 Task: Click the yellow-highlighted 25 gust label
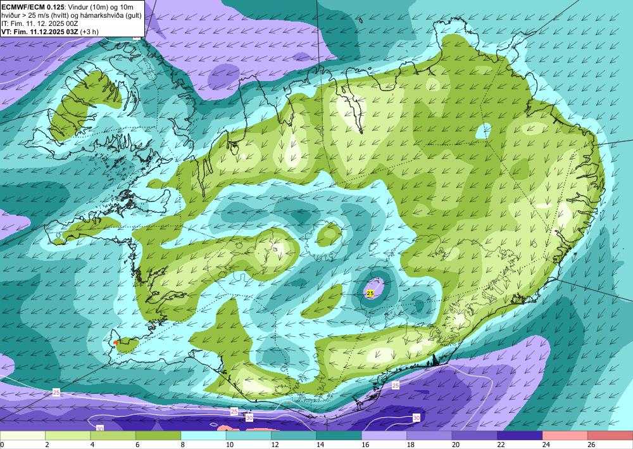click(370, 293)
